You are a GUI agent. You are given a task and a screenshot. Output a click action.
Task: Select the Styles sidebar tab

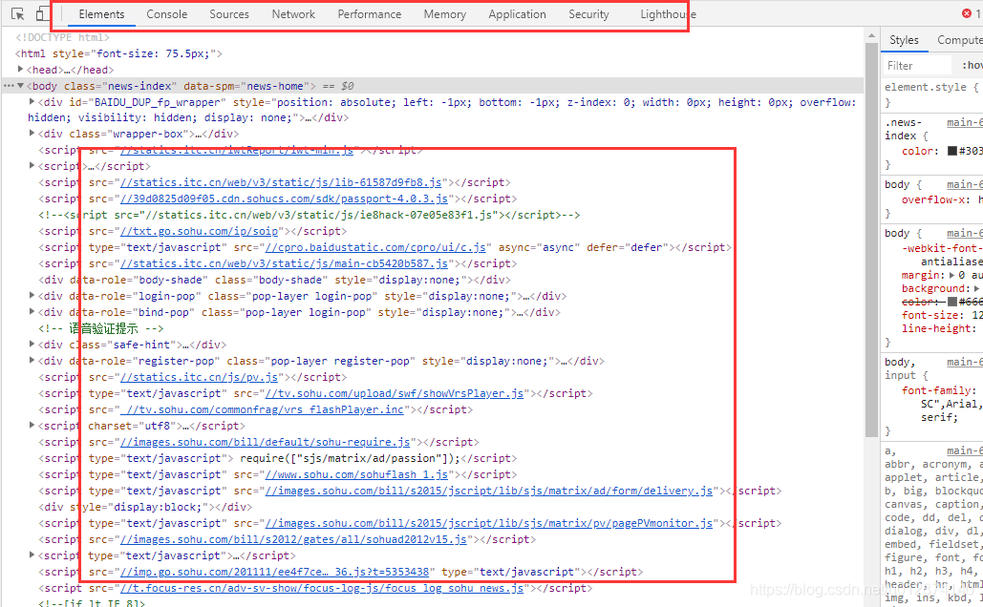point(904,40)
